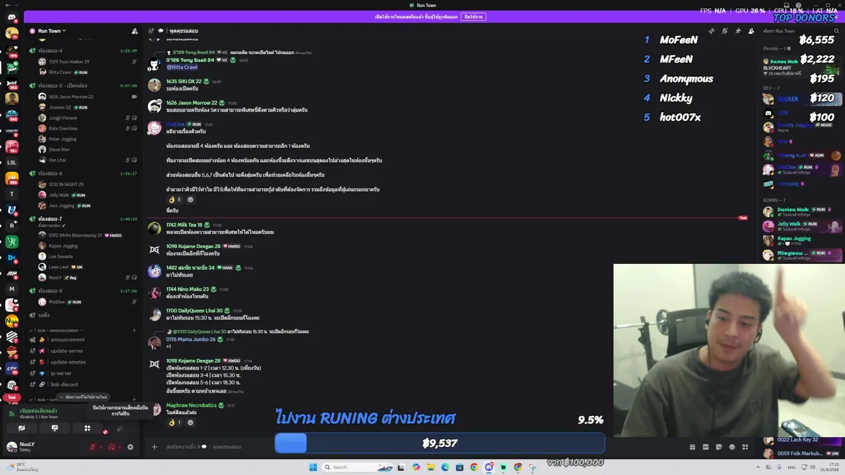
Task: Open apps icon in message bar
Action: (745, 447)
